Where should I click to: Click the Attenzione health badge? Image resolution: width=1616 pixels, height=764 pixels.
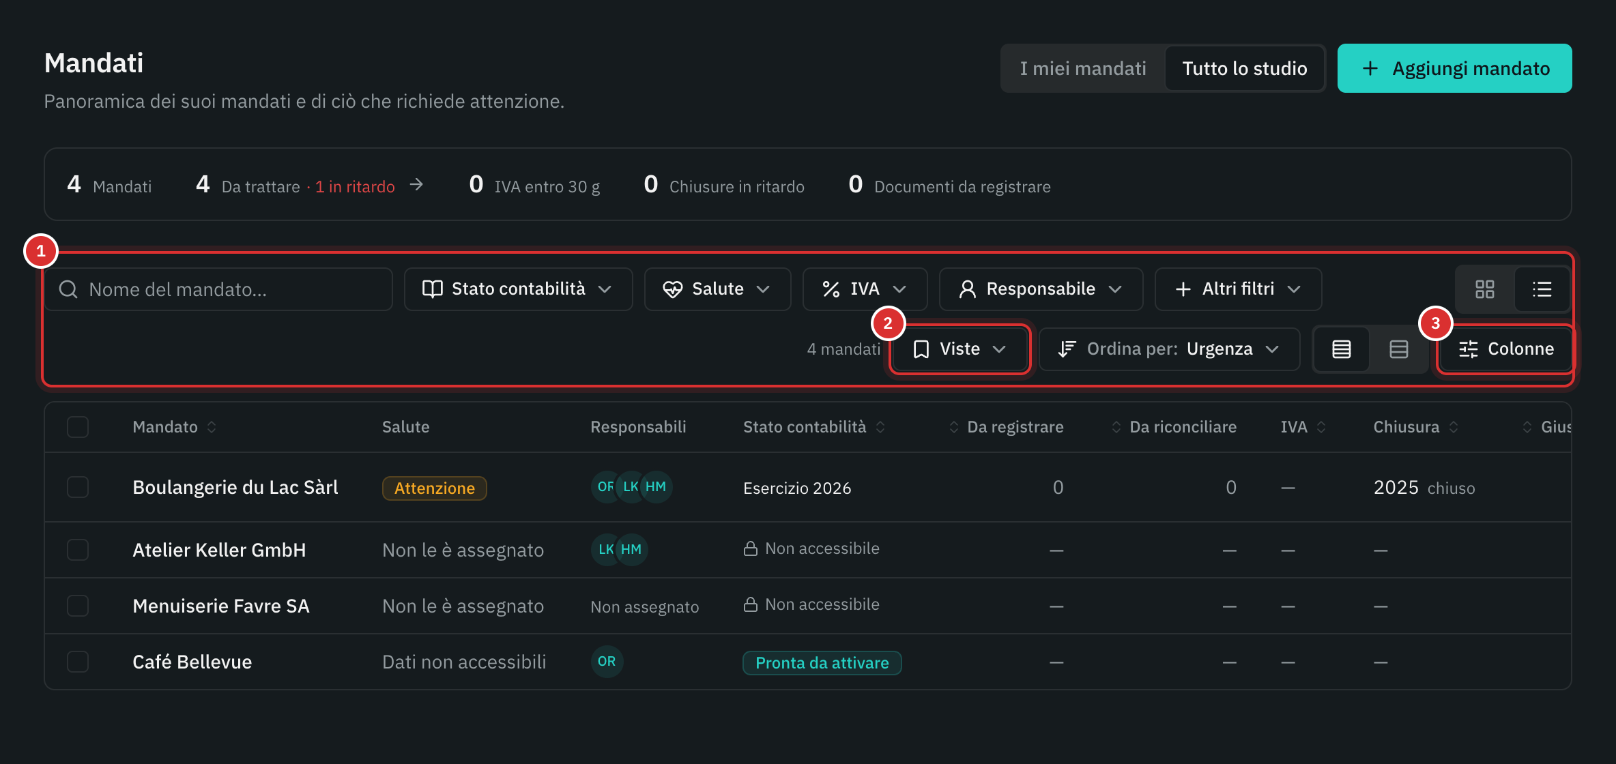pyautogui.click(x=434, y=488)
